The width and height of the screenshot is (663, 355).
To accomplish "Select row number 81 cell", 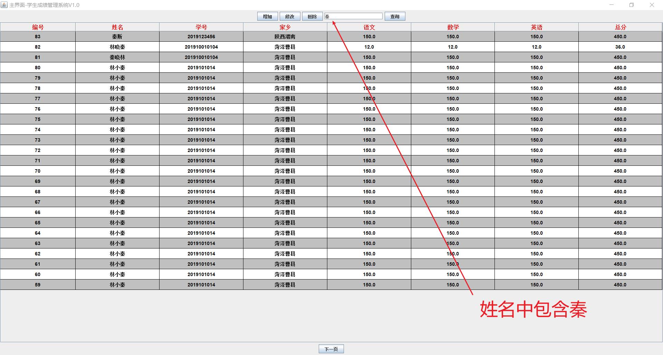I will tap(38, 57).
